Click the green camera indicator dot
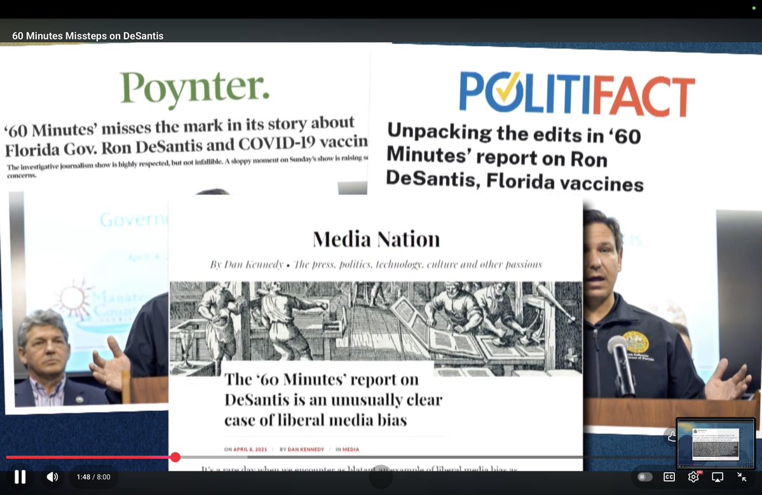 [754, 8]
